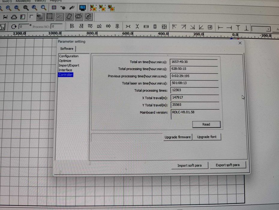The height and width of the screenshot is (210, 279).
Task: Click the four-square same size icon
Action: (164, 27)
